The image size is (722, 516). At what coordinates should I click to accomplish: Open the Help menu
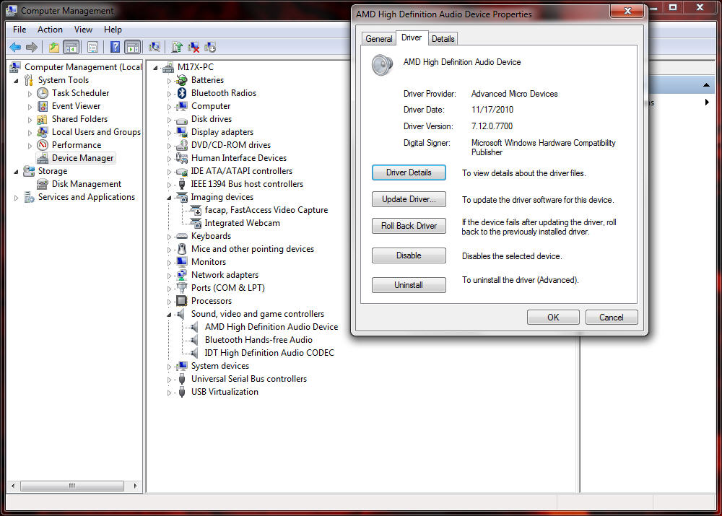pyautogui.click(x=113, y=30)
